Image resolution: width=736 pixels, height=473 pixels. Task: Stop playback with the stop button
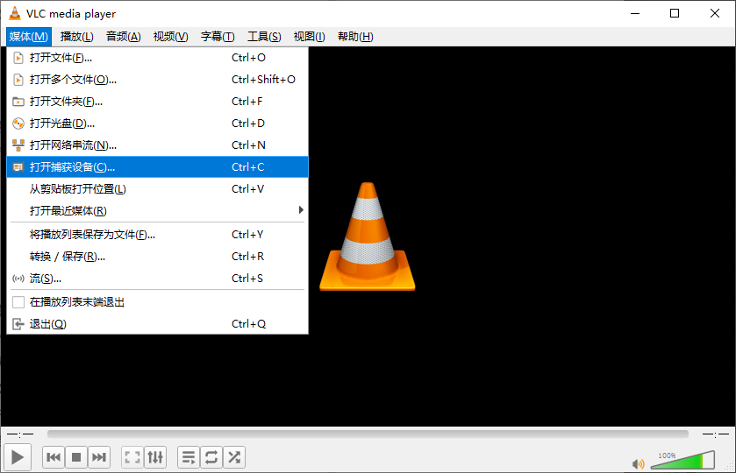76,457
